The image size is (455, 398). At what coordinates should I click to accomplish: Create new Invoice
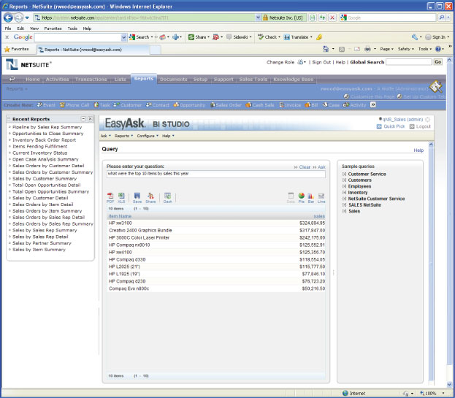pos(290,105)
